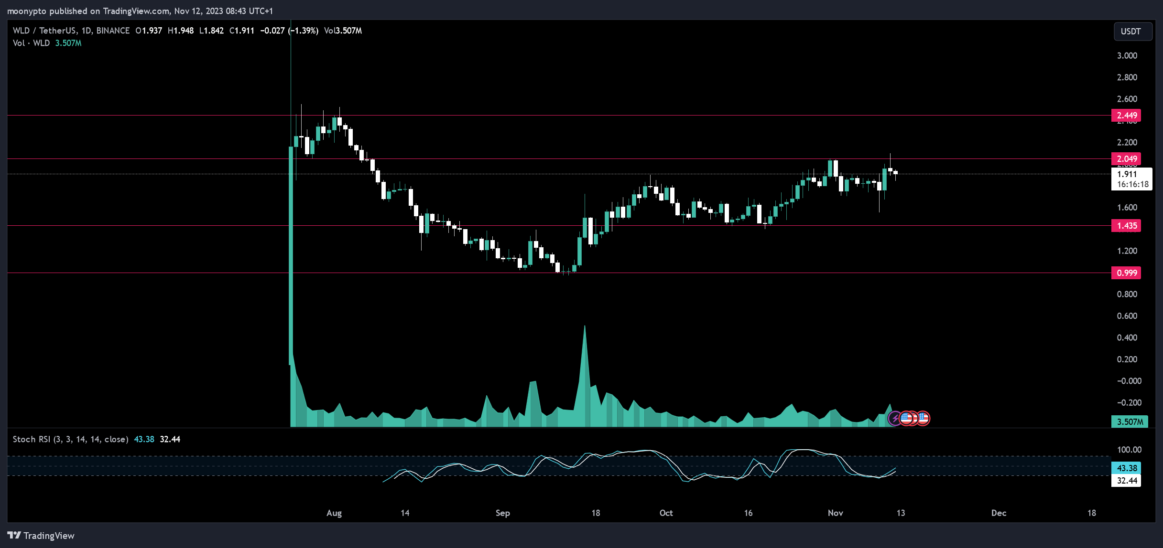
Task: Select the gray horizontal line at 0.999
Action: pos(559,273)
